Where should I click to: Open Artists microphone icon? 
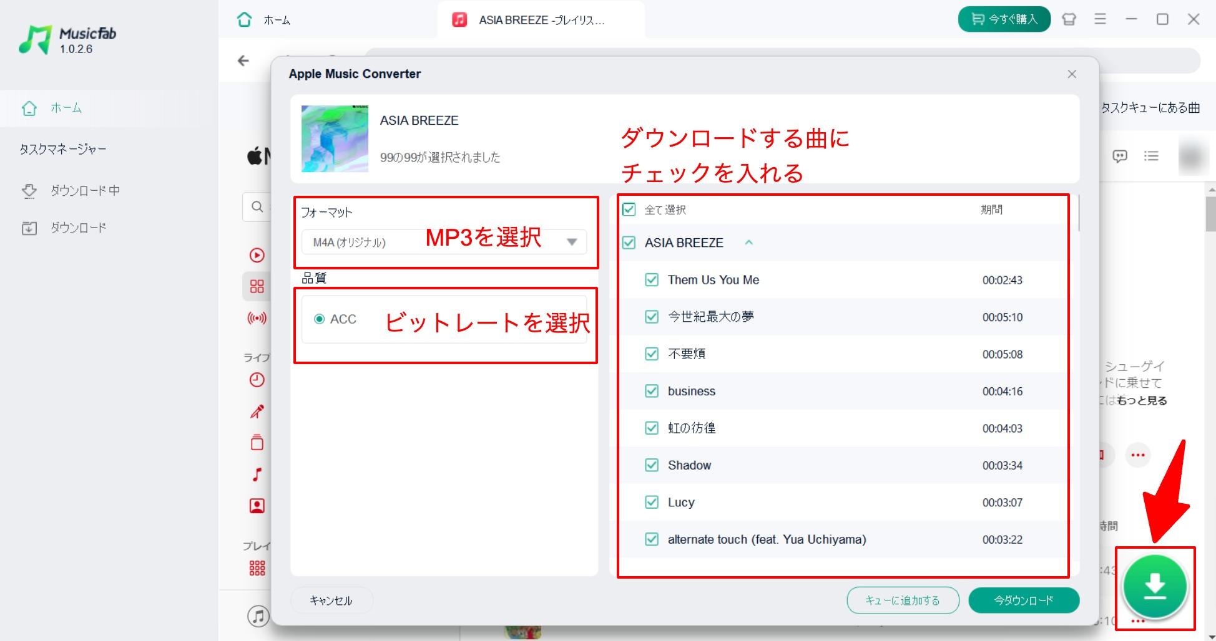point(257,412)
